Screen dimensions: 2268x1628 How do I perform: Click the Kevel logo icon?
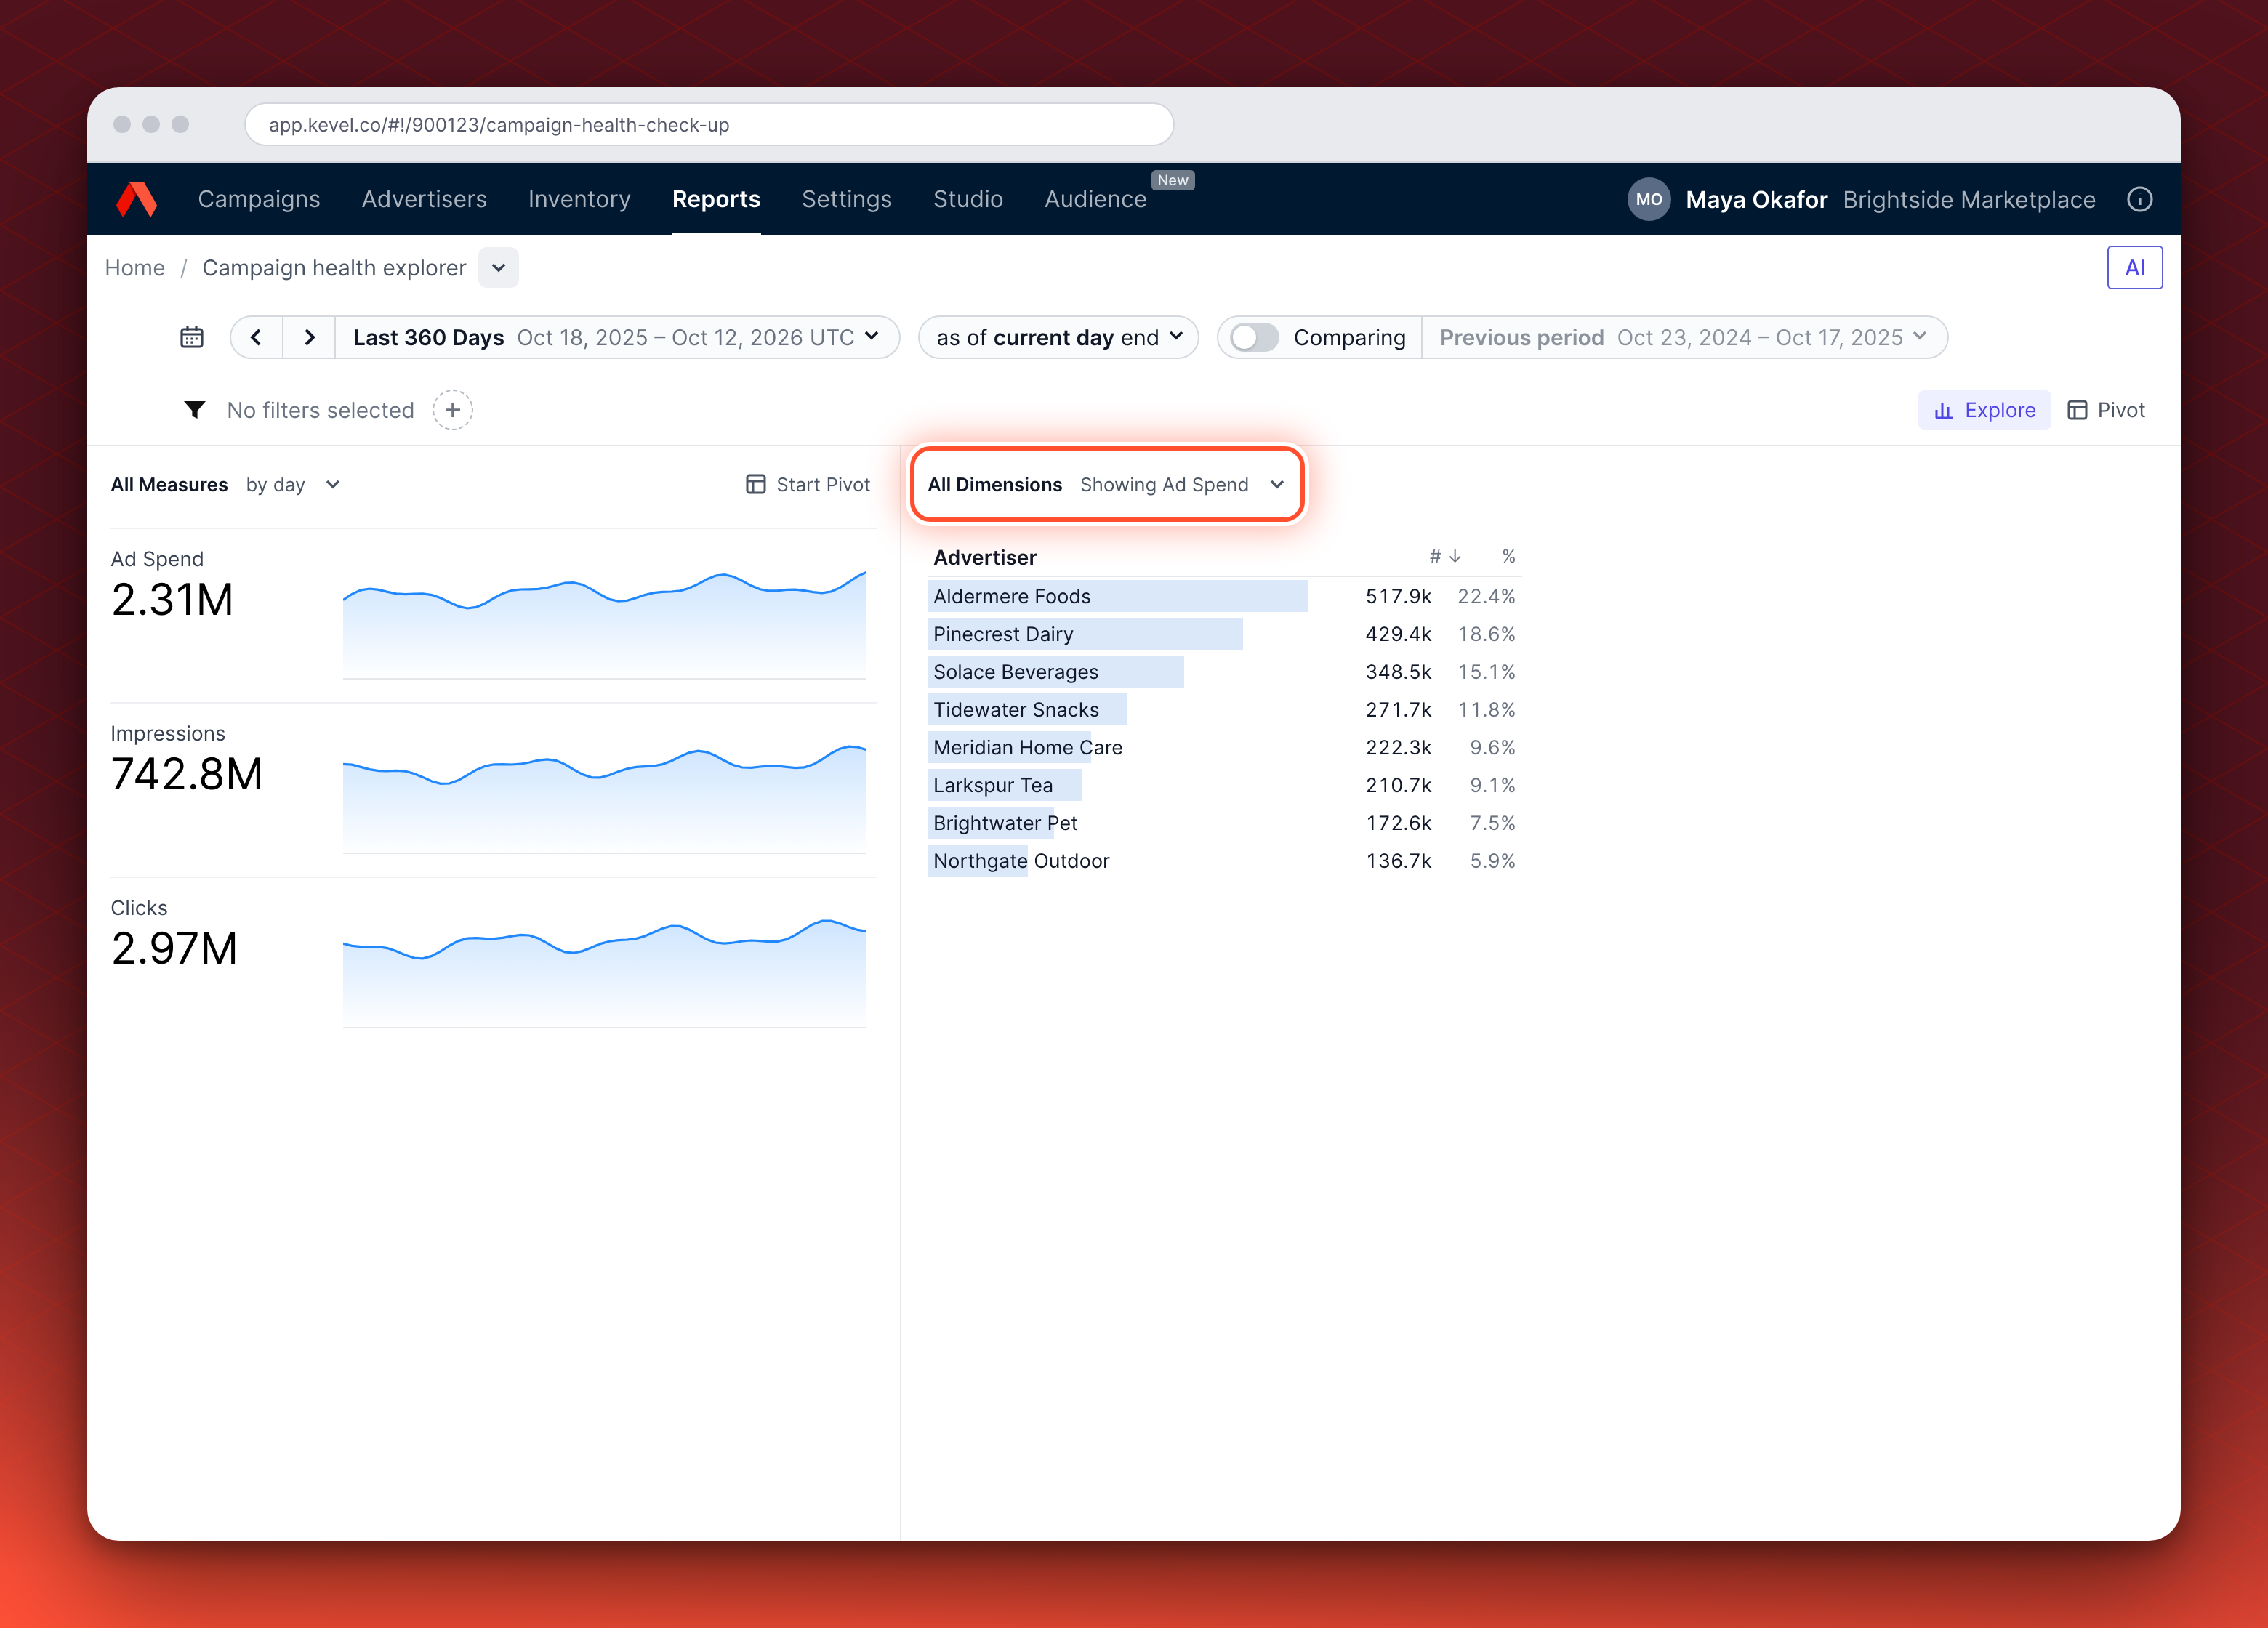(x=136, y=199)
